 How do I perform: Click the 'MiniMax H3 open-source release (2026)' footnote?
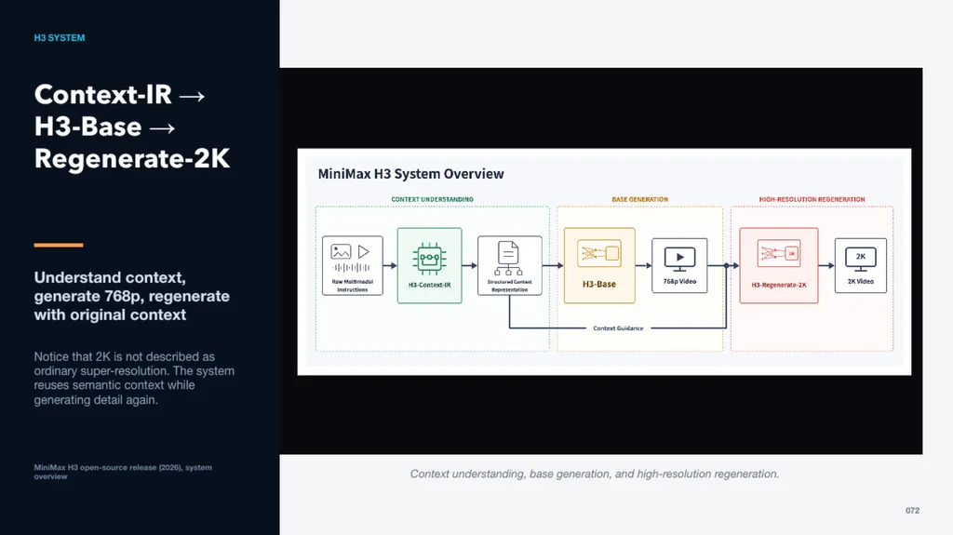[123, 472]
